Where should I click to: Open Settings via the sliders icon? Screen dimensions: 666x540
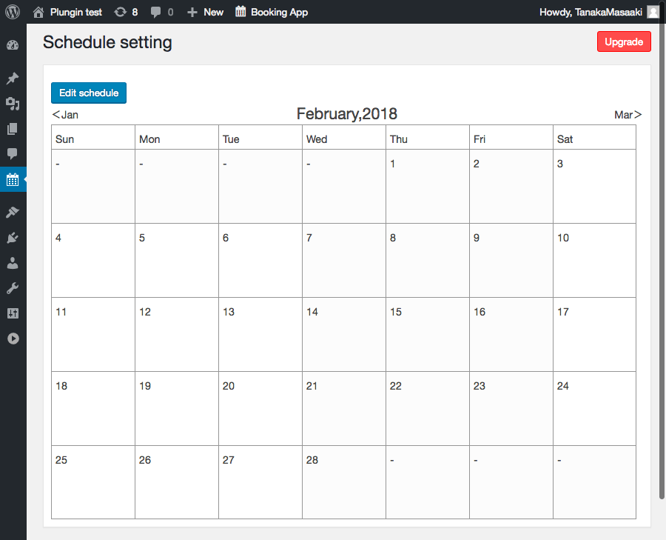(x=13, y=313)
